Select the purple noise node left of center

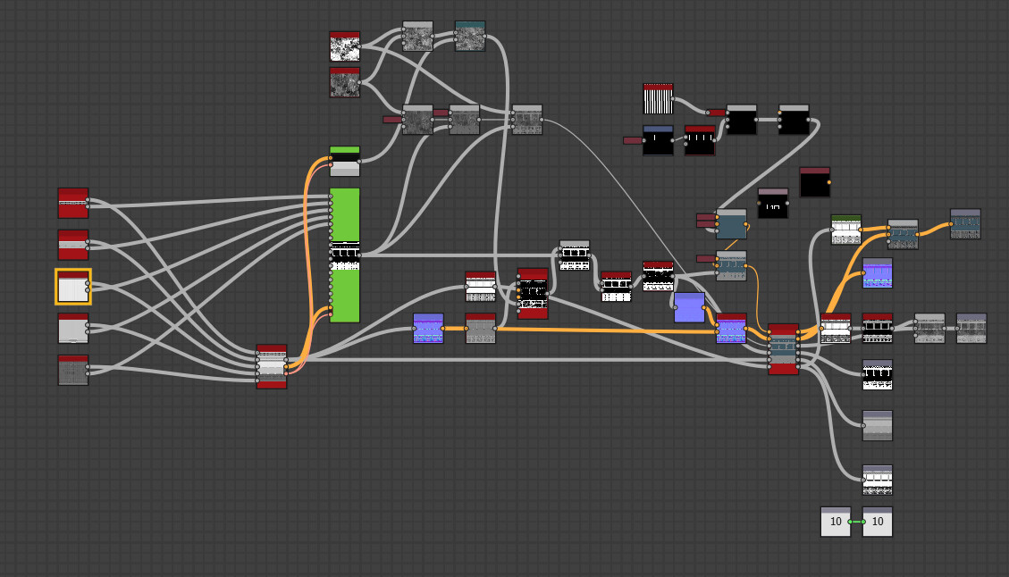click(x=427, y=329)
